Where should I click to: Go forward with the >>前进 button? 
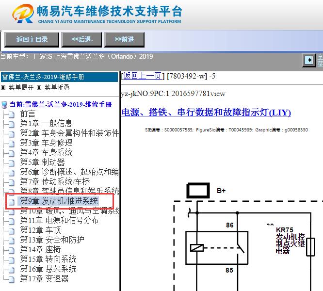(x=124, y=39)
